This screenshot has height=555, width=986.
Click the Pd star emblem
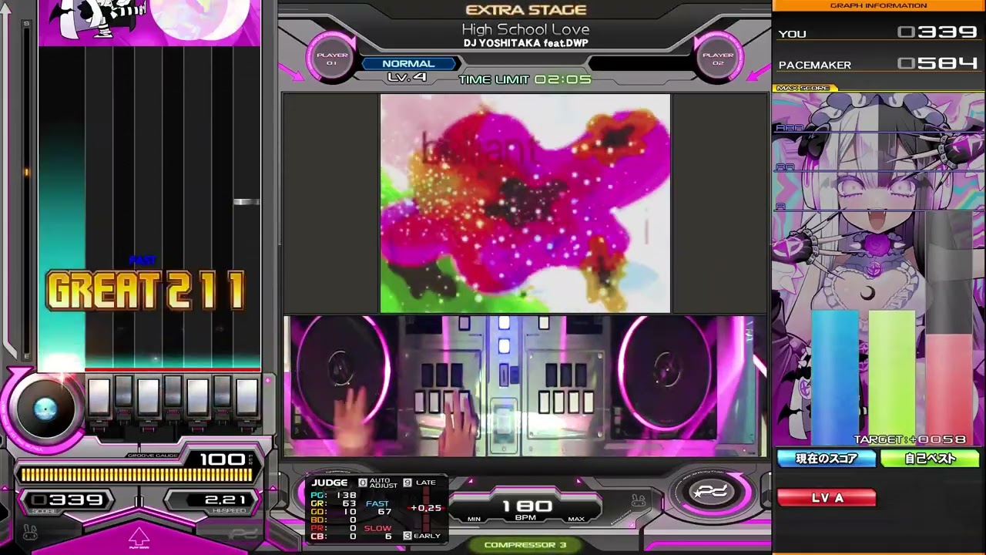tap(710, 493)
